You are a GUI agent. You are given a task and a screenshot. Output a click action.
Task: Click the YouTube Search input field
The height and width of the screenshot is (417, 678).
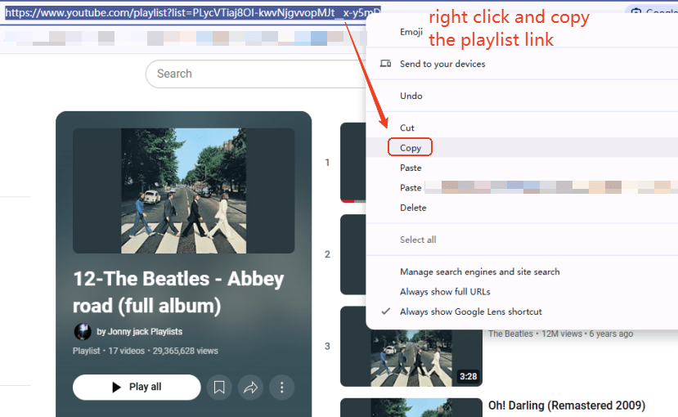click(x=254, y=74)
